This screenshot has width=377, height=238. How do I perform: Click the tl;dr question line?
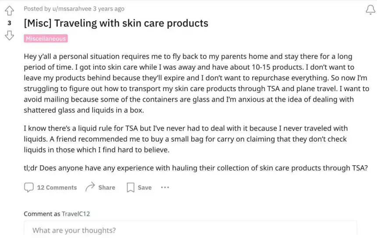196,168
